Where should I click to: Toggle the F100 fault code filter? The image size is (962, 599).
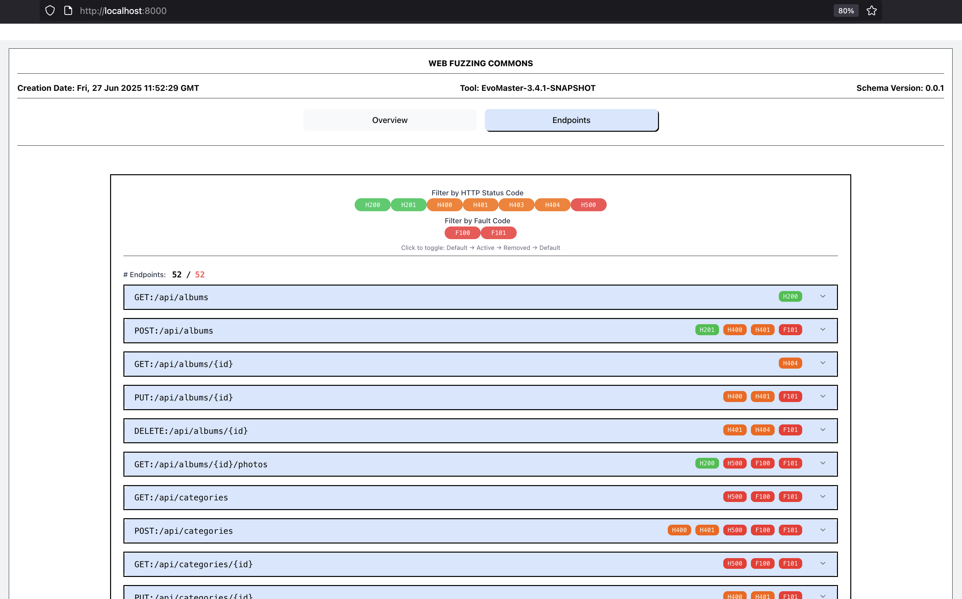pos(462,233)
